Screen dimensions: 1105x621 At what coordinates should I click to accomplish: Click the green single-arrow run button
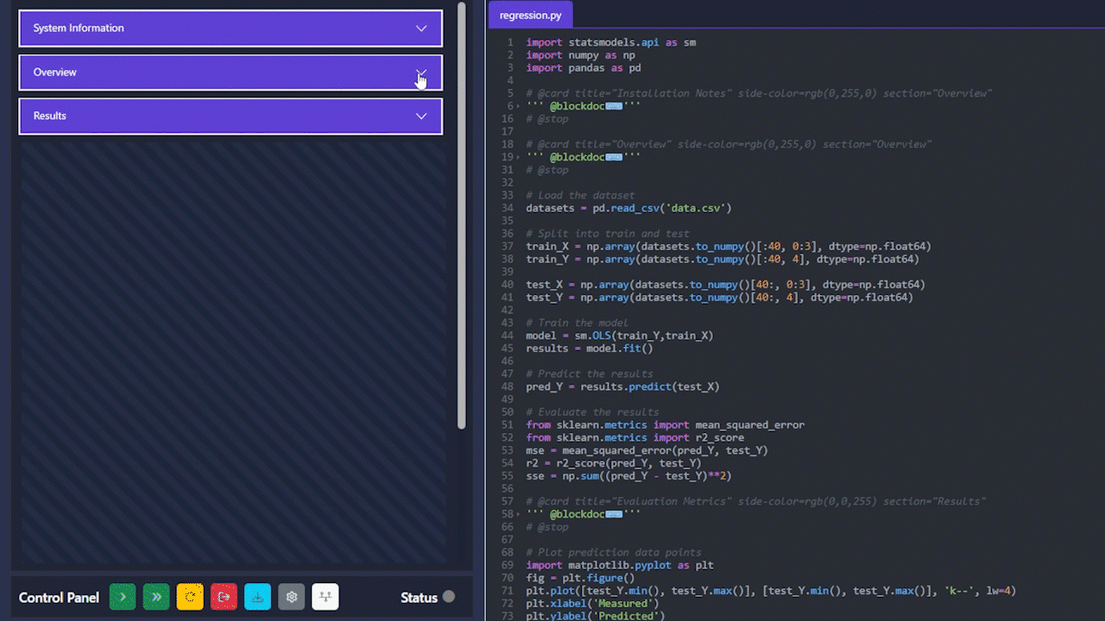123,597
